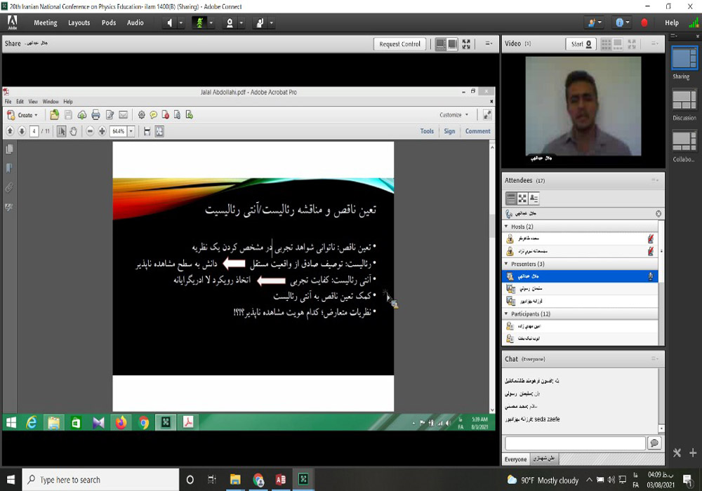Open the Pods menu

click(x=109, y=22)
